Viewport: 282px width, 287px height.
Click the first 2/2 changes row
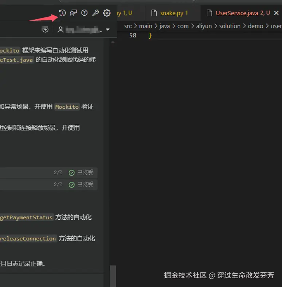(x=48, y=173)
